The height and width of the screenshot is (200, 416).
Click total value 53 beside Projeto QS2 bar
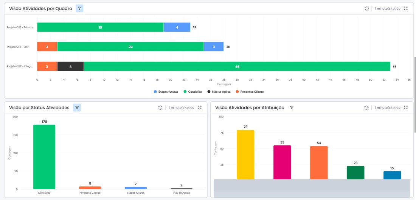coord(394,67)
